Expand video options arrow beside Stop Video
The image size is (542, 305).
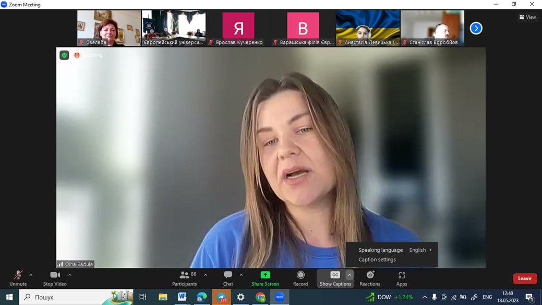[x=70, y=275]
